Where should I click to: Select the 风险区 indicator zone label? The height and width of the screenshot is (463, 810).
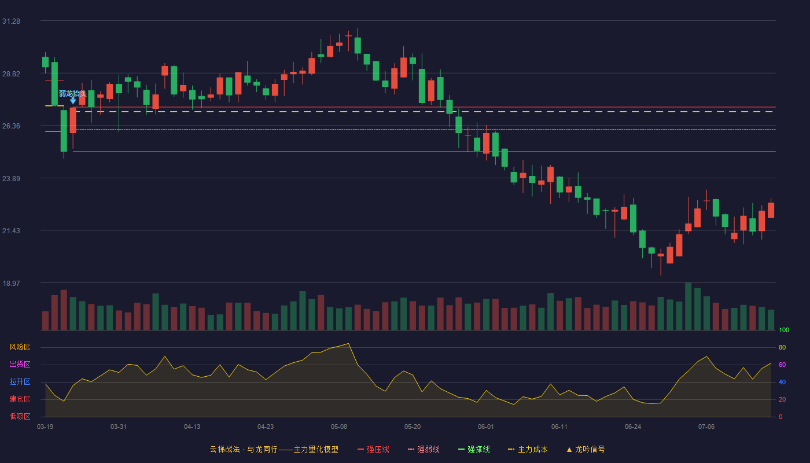[x=20, y=347]
